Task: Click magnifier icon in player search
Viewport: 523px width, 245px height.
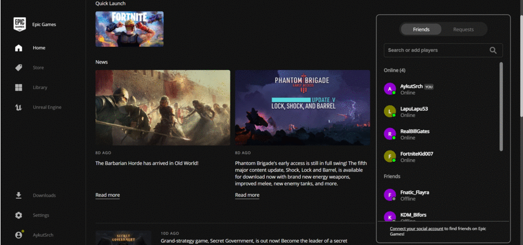Action: (493, 51)
